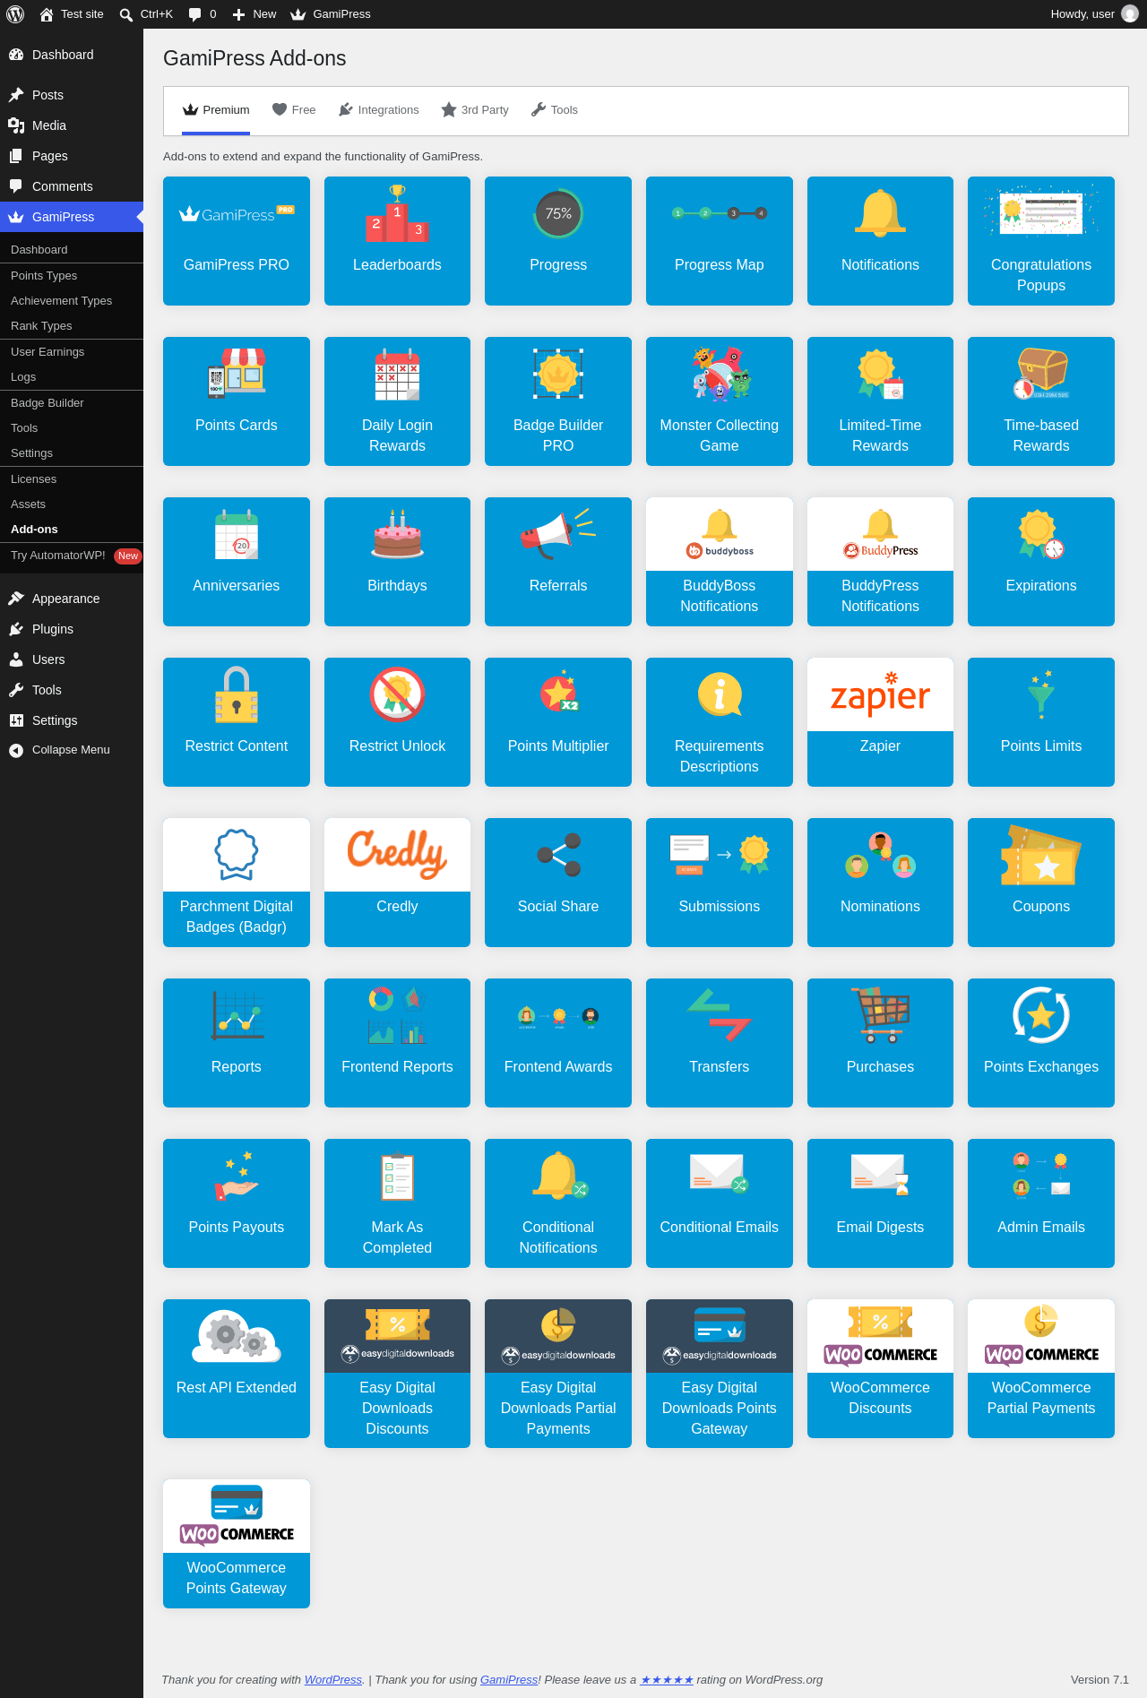Open the New content menu in admin bar
1147x1698 pixels.
point(254,14)
